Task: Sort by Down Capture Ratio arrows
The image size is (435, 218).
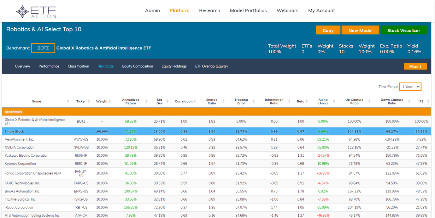Action: (409, 101)
